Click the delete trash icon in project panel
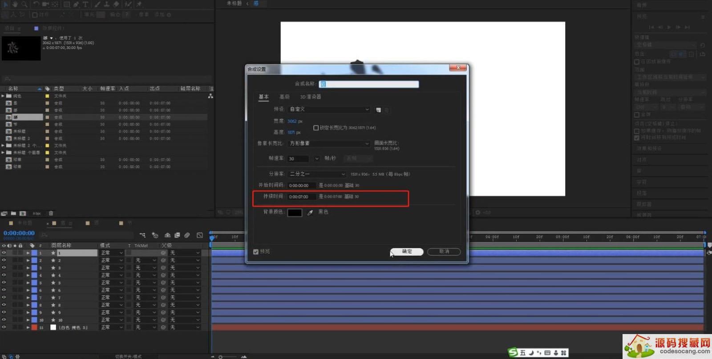 click(51, 213)
